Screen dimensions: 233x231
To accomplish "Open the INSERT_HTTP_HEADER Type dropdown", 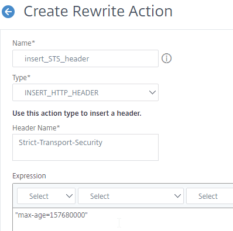I will pos(85,92).
